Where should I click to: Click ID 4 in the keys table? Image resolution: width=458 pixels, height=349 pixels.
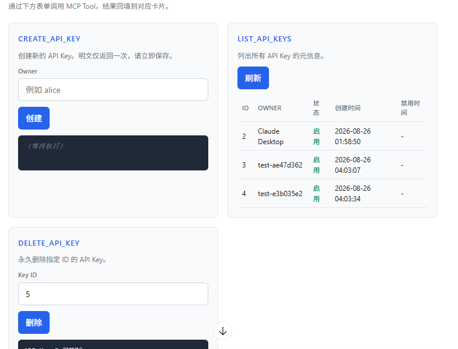[x=244, y=194]
